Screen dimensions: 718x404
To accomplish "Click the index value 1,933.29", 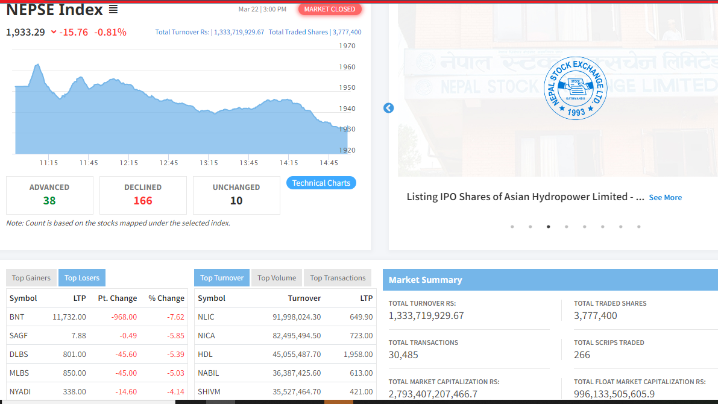I will point(26,32).
